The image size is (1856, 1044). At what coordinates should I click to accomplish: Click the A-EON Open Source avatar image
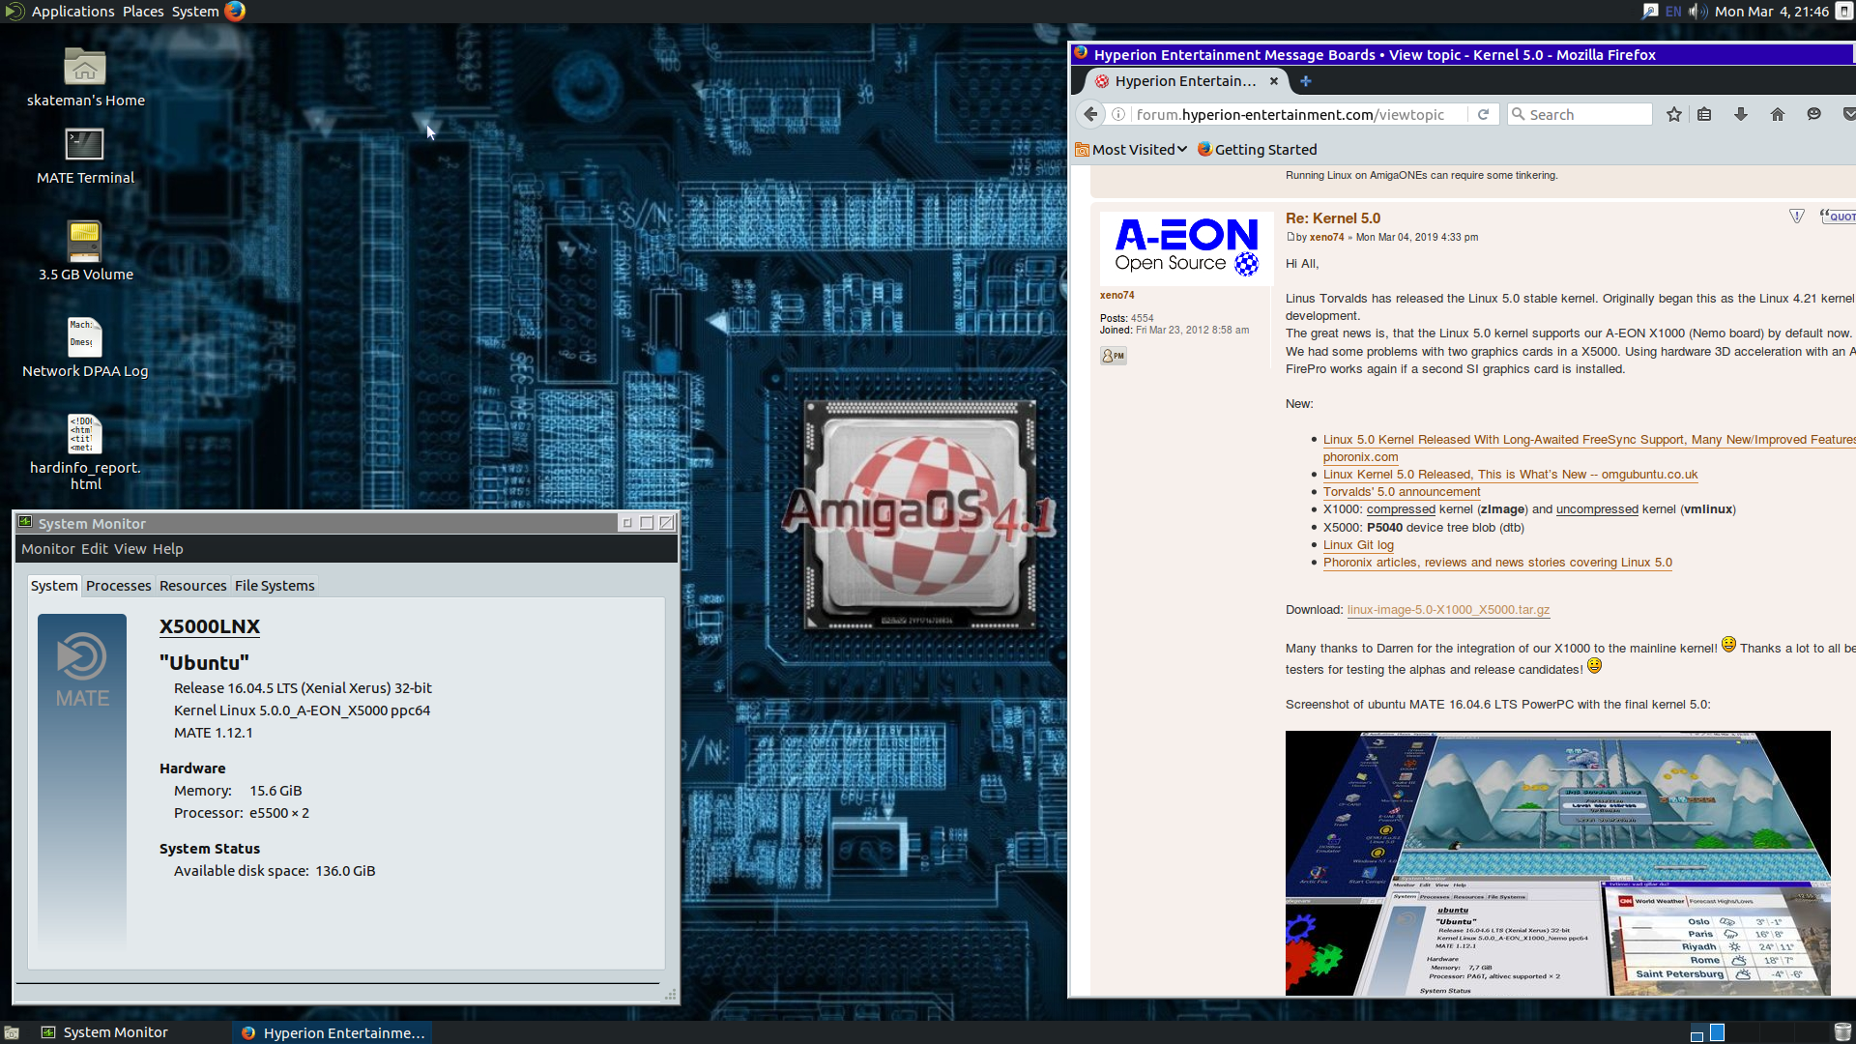(1186, 247)
